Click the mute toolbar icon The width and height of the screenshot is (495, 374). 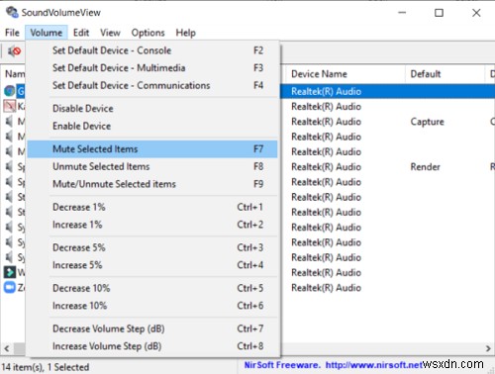pos(14,51)
